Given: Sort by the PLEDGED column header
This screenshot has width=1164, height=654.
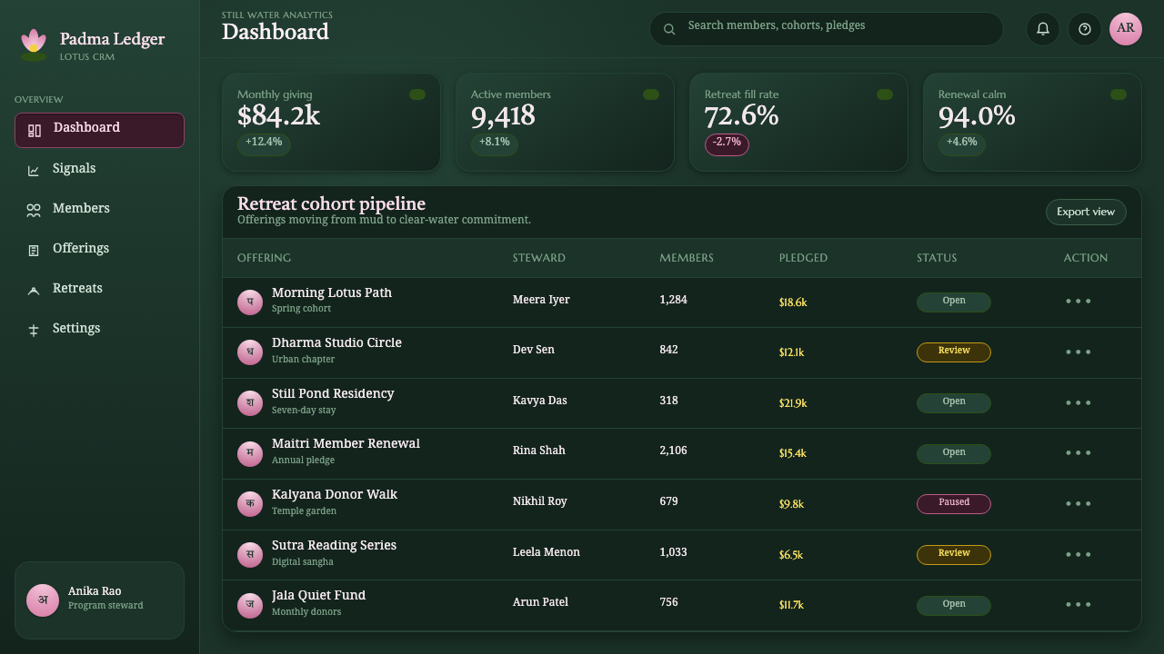Looking at the screenshot, I should (803, 258).
